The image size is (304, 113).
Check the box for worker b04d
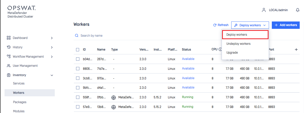[x=78, y=59]
